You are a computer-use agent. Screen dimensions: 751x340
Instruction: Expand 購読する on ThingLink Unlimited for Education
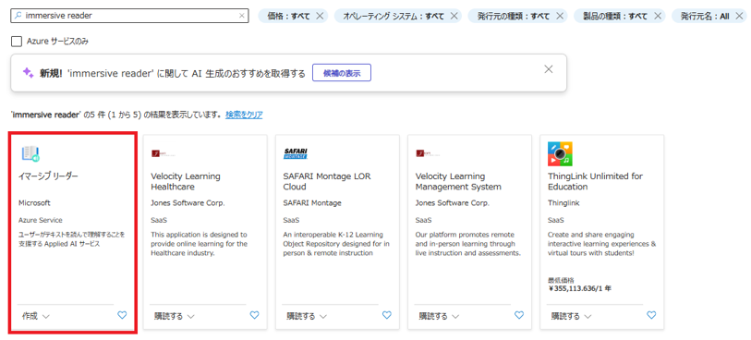point(572,317)
